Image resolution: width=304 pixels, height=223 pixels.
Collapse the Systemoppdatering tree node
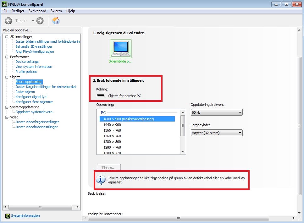pos(7,107)
